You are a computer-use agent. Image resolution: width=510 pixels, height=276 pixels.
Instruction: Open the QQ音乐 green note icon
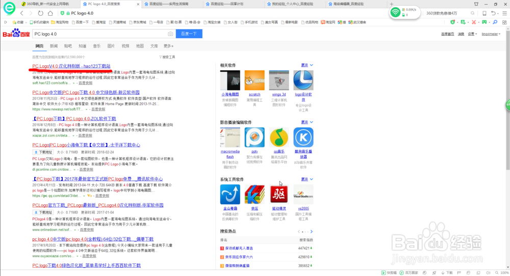(x=279, y=137)
